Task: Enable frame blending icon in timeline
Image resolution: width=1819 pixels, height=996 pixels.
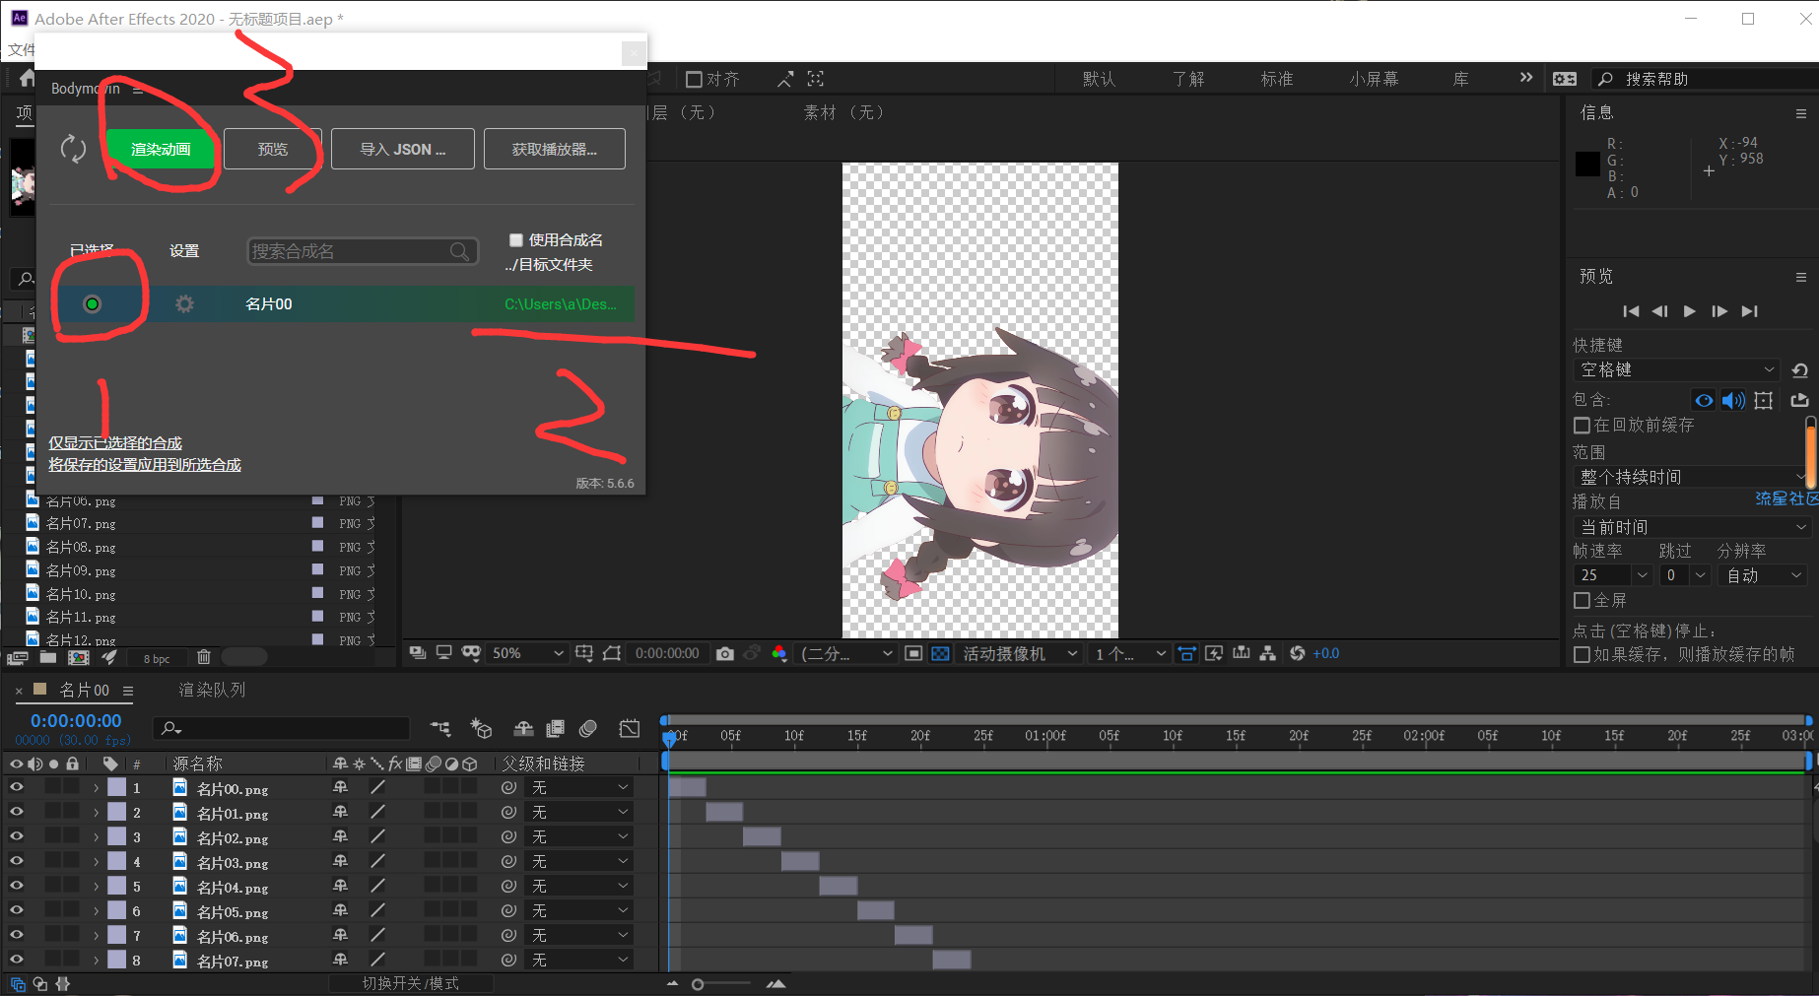Action: [556, 729]
